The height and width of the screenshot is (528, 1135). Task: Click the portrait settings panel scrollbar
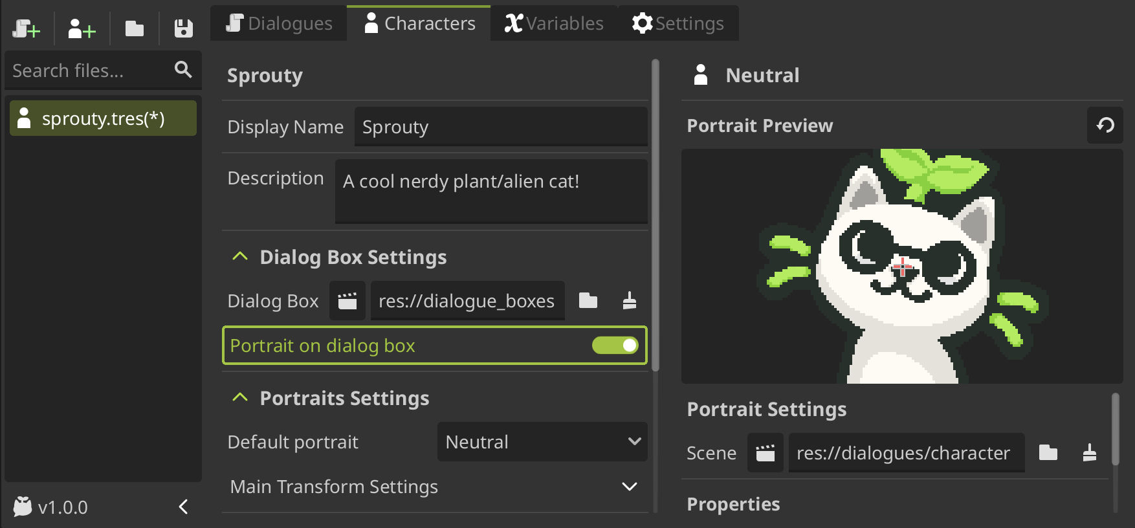(1116, 429)
